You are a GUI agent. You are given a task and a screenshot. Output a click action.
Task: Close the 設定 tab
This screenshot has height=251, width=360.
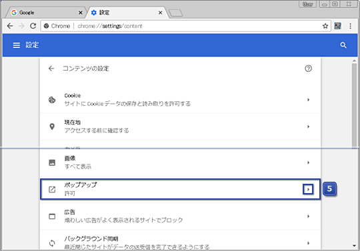coord(160,13)
